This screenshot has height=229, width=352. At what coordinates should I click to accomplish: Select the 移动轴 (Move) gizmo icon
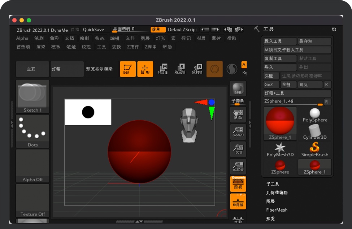click(x=163, y=69)
